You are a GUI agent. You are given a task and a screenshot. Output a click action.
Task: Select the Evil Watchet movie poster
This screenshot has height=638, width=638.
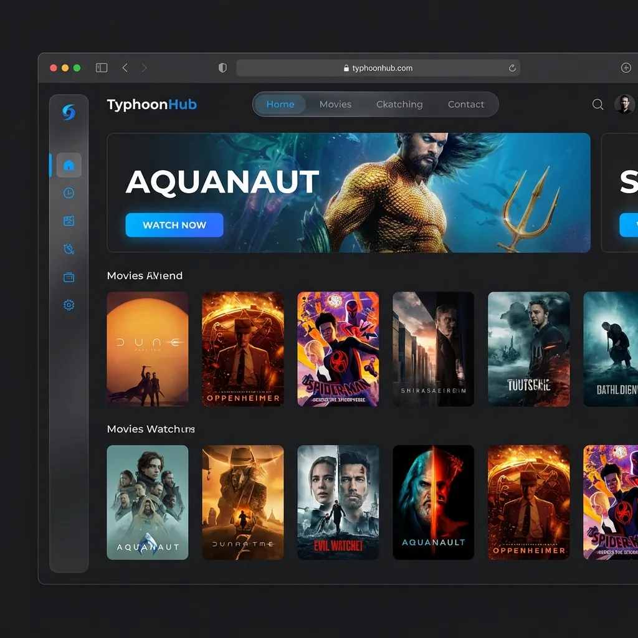(338, 502)
